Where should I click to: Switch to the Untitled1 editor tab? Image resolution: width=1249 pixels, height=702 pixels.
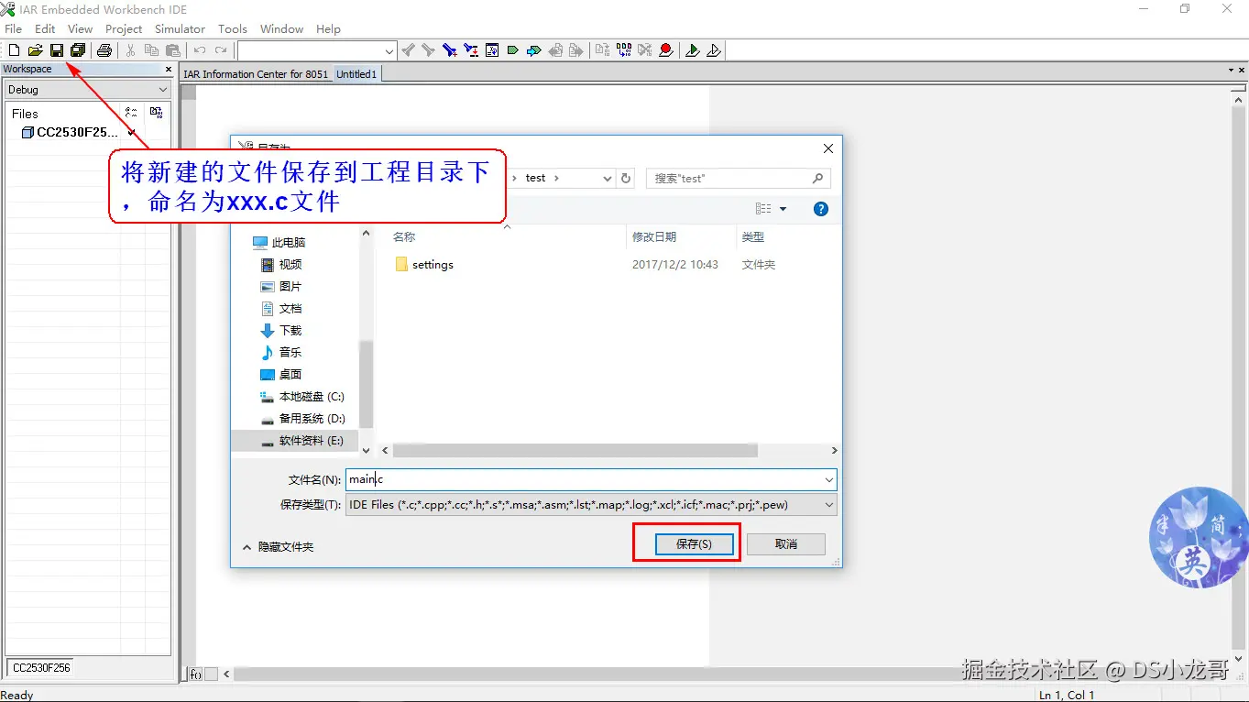[356, 73]
